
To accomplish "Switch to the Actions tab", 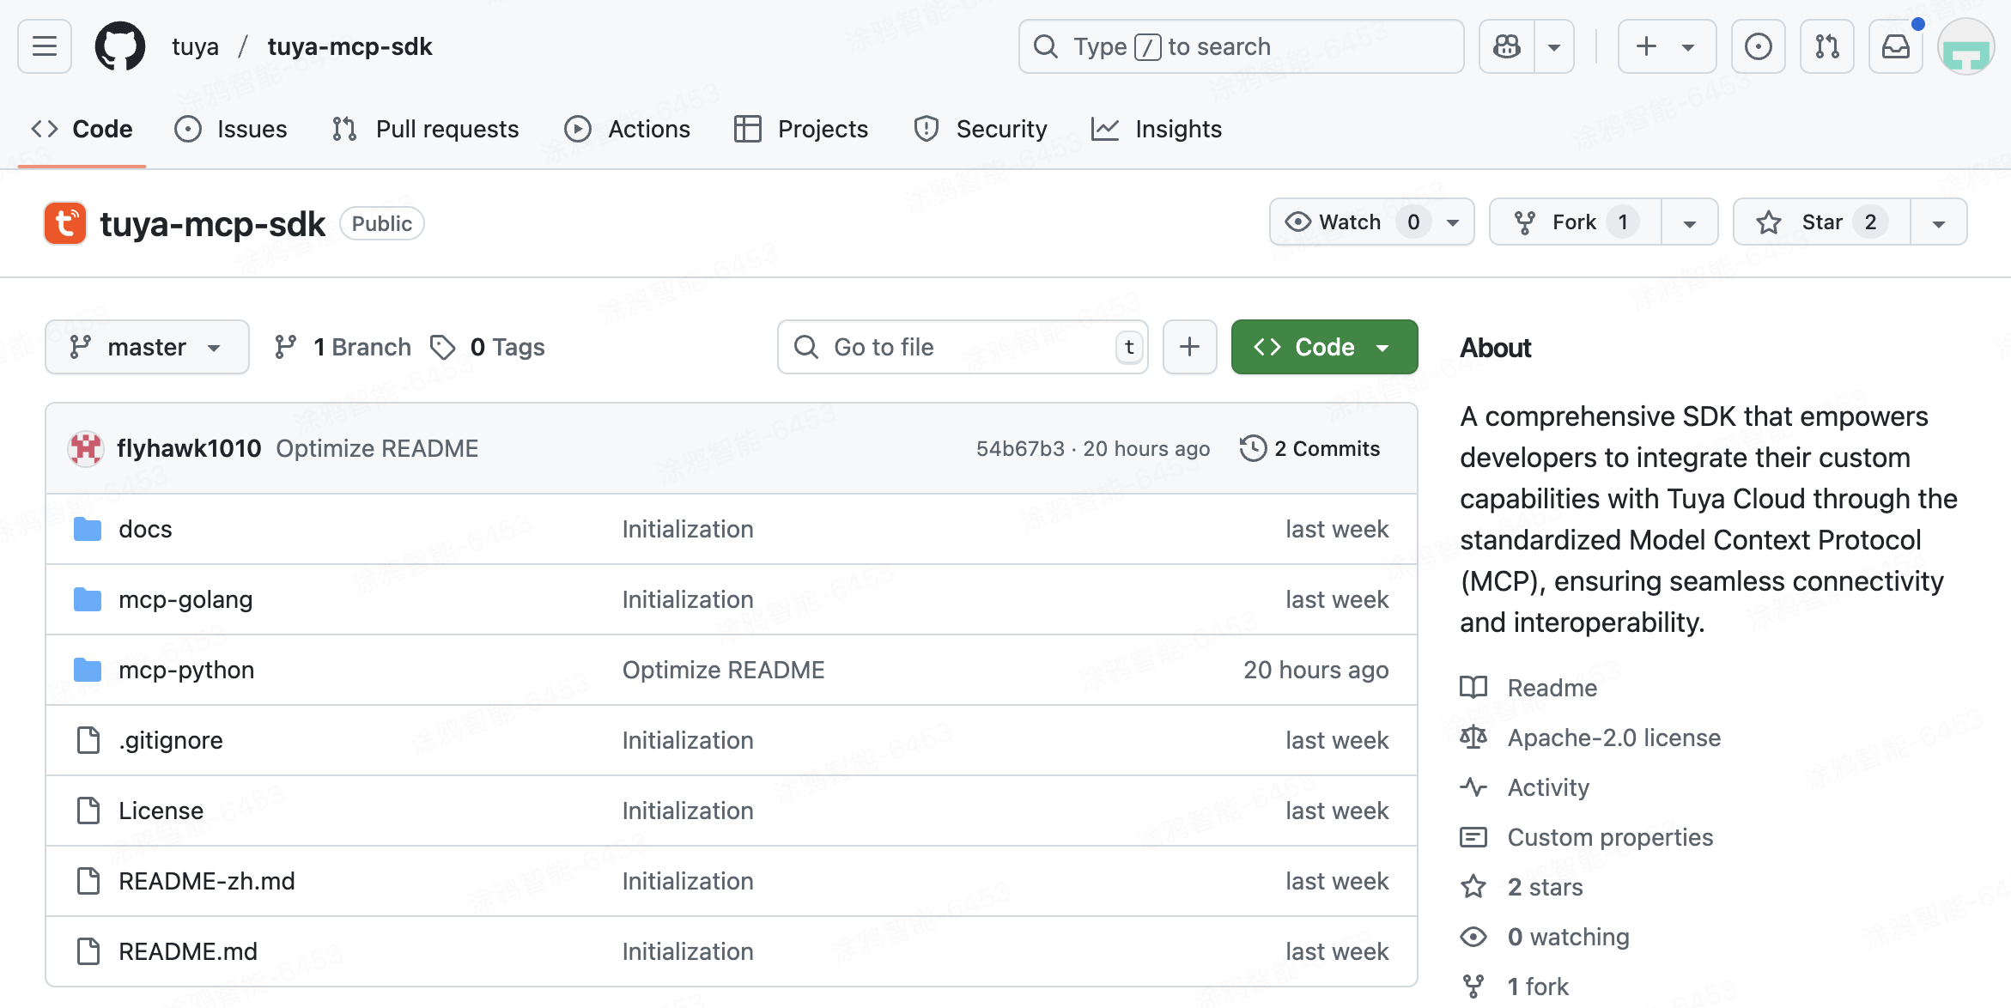I will [627, 129].
